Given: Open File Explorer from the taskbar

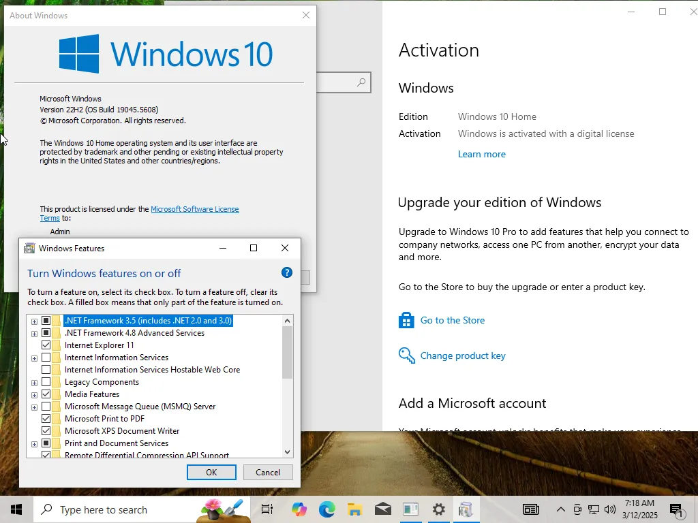Looking at the screenshot, I should pos(354,509).
